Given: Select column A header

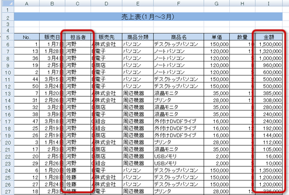Looking at the screenshot, I should point(27,3).
